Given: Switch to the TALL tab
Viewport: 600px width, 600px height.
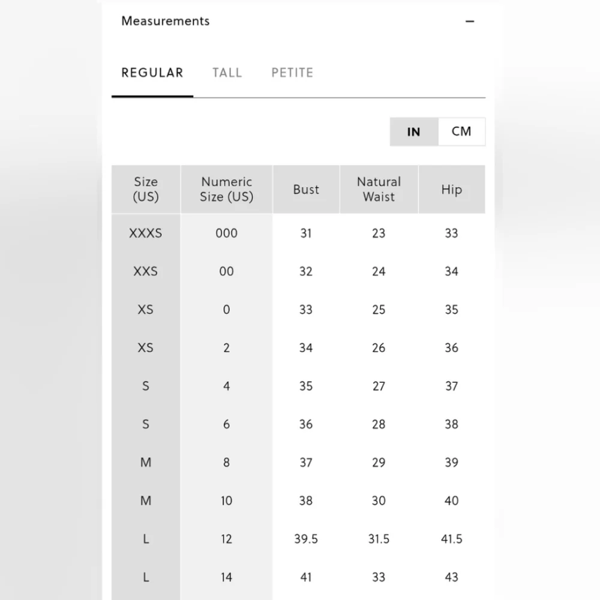Looking at the screenshot, I should pyautogui.click(x=227, y=73).
